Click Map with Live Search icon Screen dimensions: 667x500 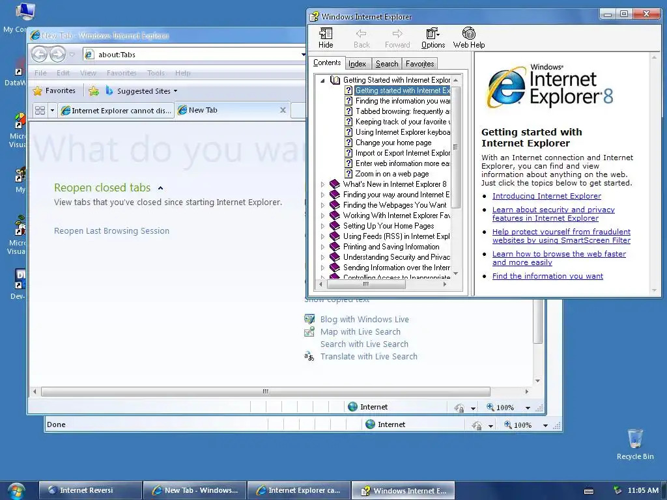click(309, 331)
